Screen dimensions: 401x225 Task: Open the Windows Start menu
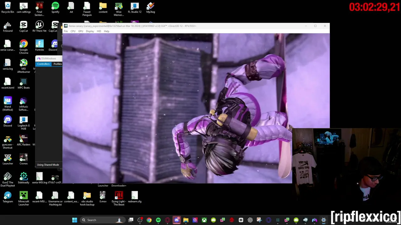75,220
